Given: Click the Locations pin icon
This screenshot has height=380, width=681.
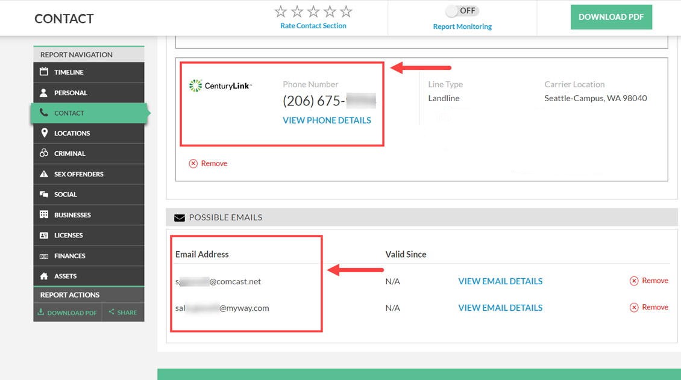Looking at the screenshot, I should tap(44, 132).
